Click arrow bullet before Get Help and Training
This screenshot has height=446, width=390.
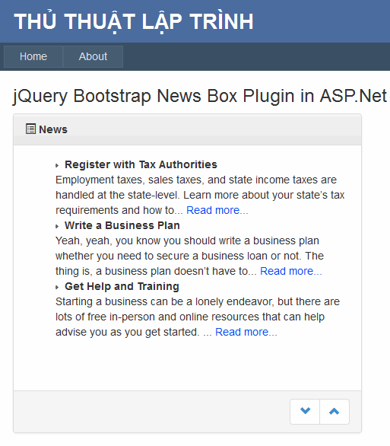(57, 287)
